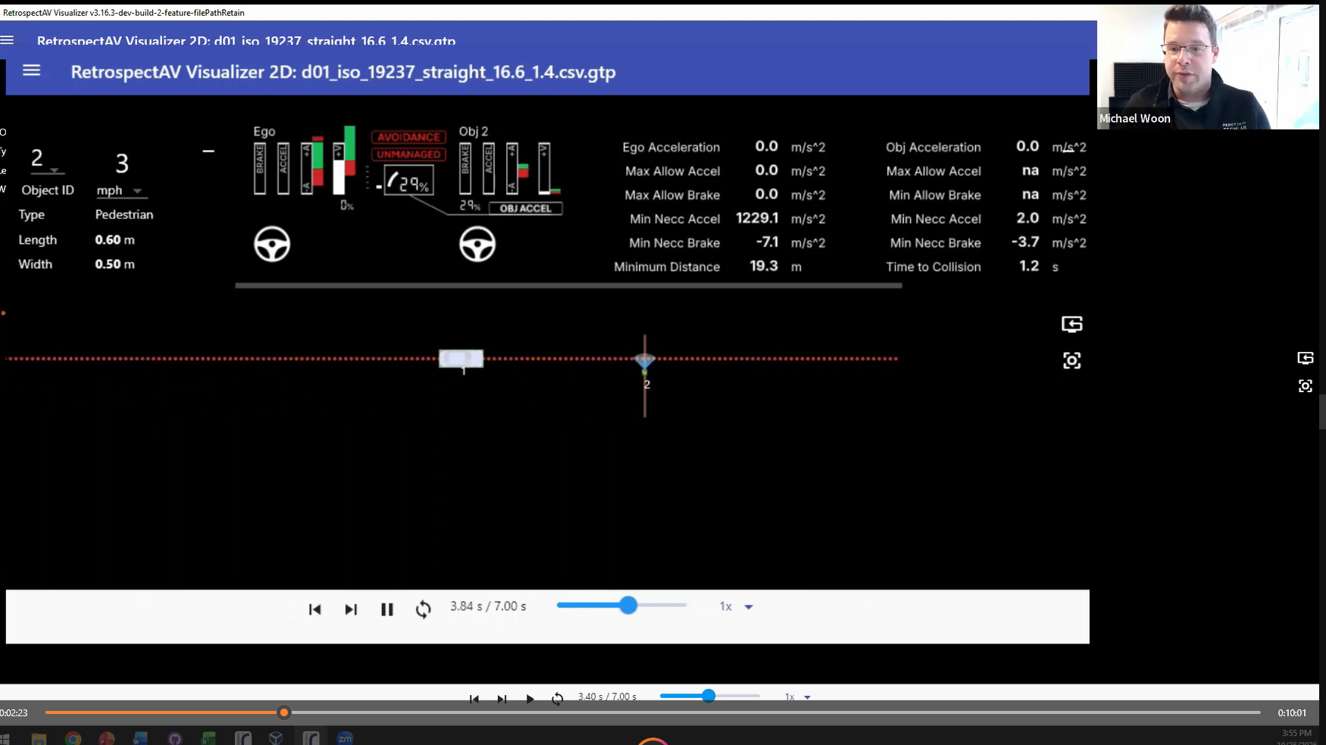Click the Michael Woon video thumbnail

tap(1208, 67)
